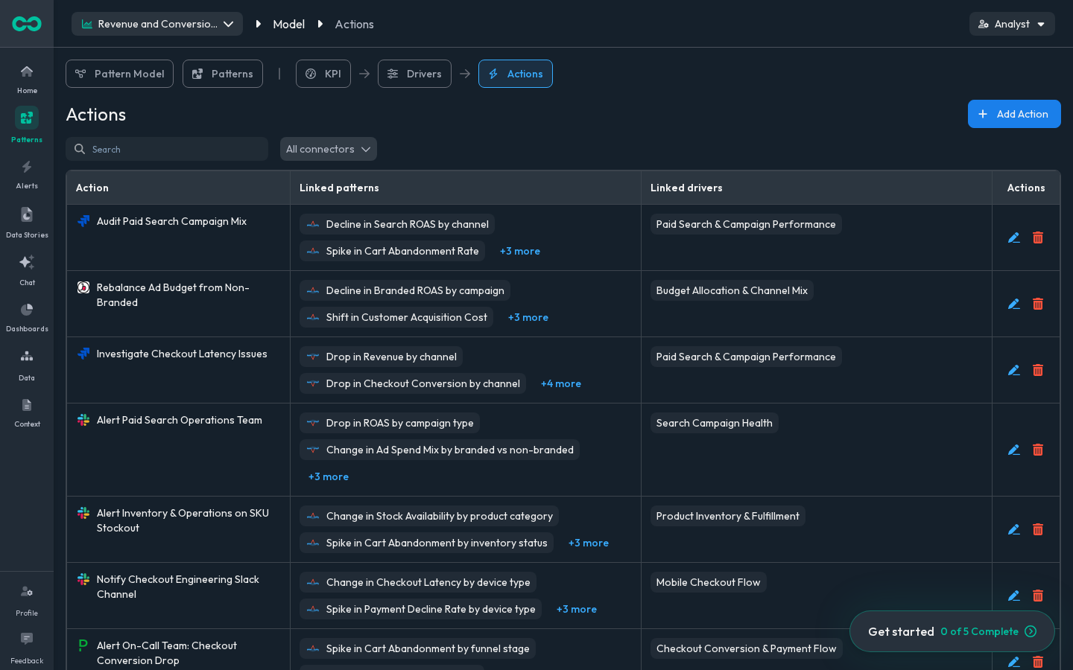This screenshot has height=670, width=1073.
Task: Click Actions in the breadcrumb
Action: point(355,24)
